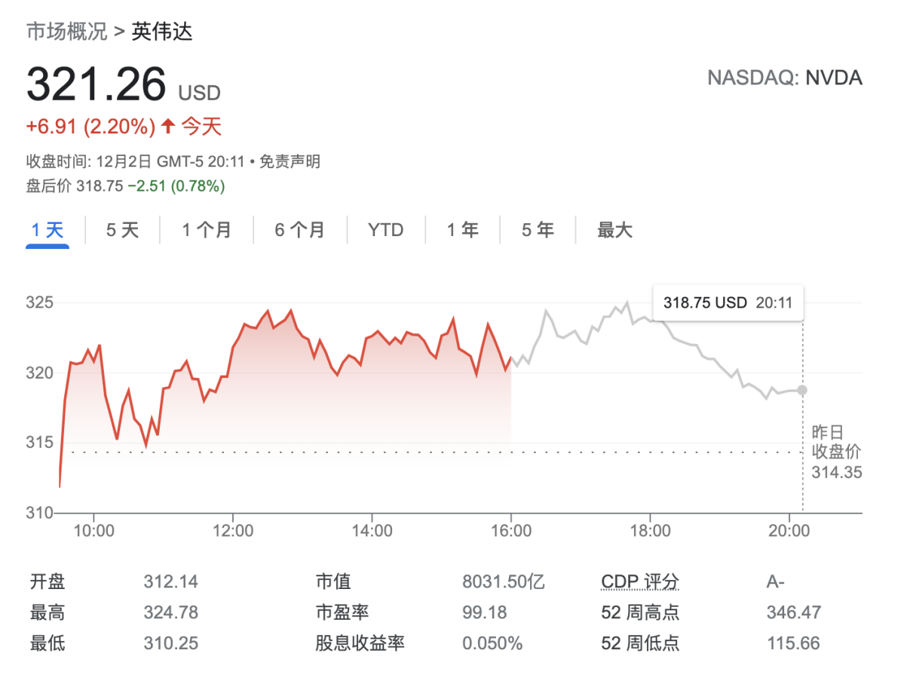Click the 昨日收盘价 314.35 label
This screenshot has width=901, height=675.
point(836,453)
